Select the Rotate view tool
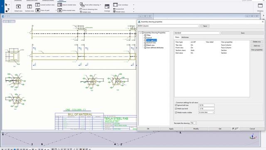 coord(85,12)
